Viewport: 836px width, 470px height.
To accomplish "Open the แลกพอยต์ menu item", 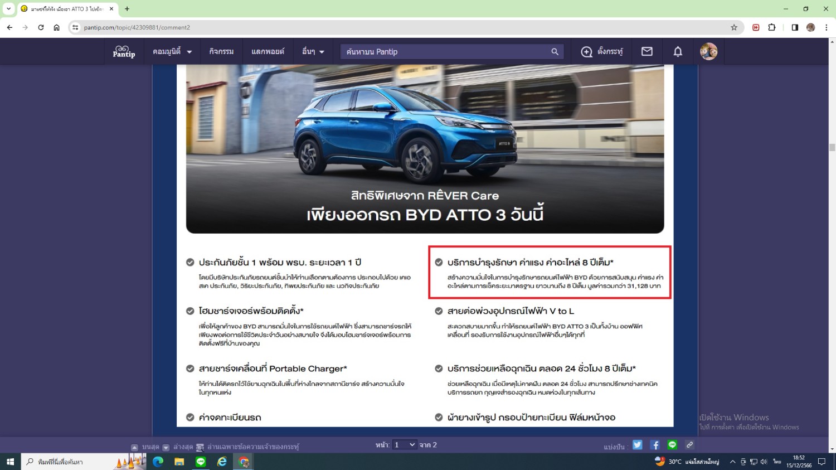I will (x=268, y=51).
